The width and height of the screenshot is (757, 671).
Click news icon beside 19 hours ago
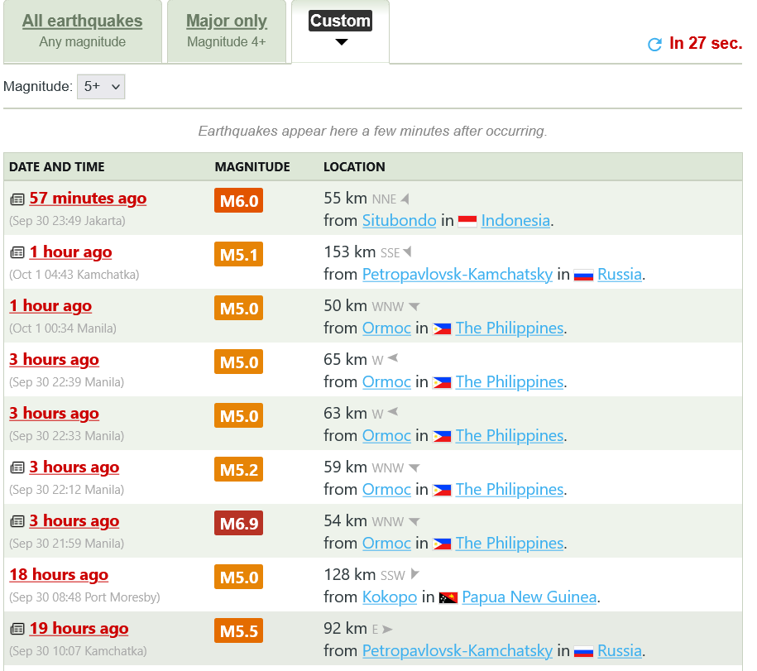[x=17, y=630]
